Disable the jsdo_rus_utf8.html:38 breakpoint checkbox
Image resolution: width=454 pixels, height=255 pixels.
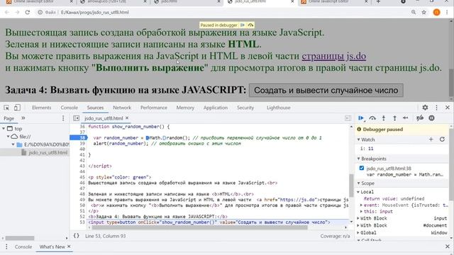362,168
